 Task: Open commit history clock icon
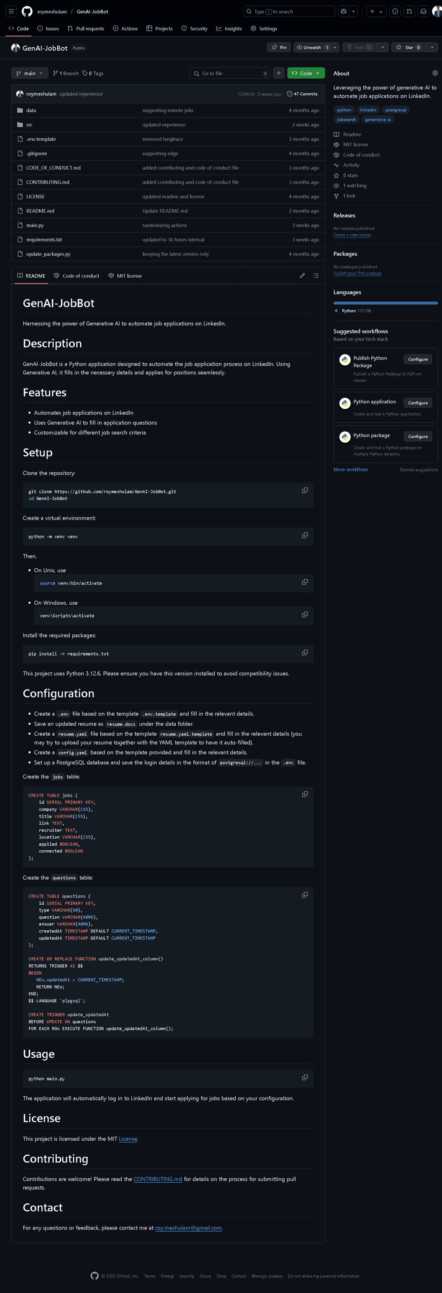point(290,94)
